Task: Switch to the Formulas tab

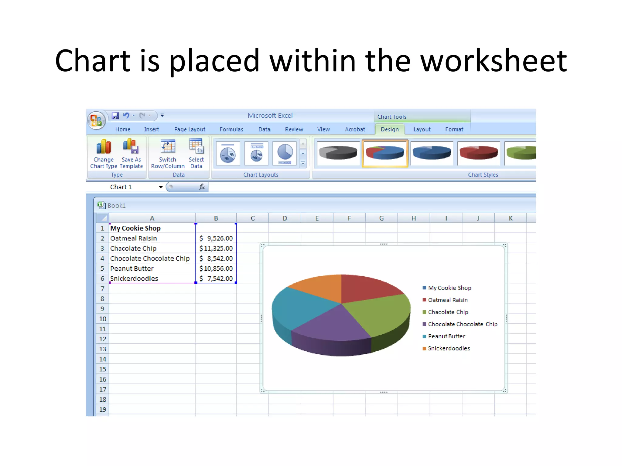Action: [231, 130]
